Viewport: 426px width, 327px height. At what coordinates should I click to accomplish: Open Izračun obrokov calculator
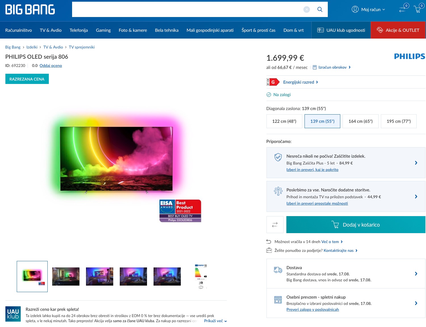332,67
